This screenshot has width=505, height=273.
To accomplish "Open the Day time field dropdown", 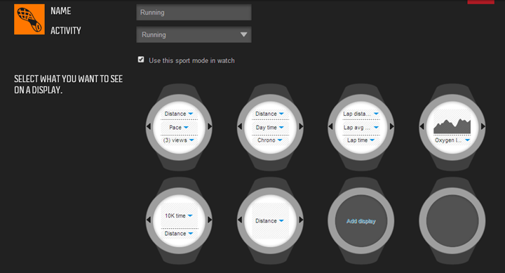I will pyautogui.click(x=269, y=127).
